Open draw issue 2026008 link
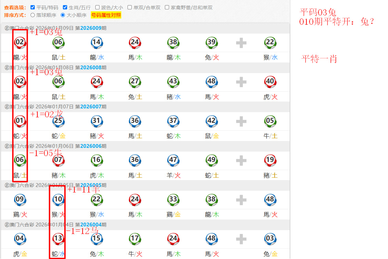 click(x=91, y=68)
